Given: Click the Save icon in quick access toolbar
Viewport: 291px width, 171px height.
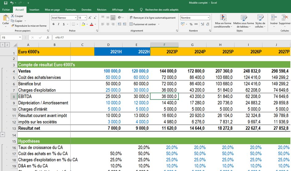Looking at the screenshot, I should point(6,3).
